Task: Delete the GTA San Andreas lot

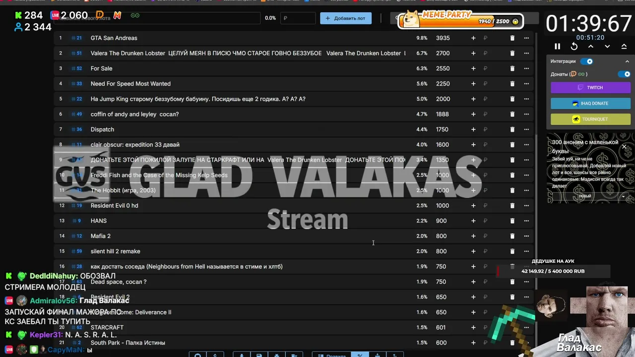Action: [x=512, y=38]
